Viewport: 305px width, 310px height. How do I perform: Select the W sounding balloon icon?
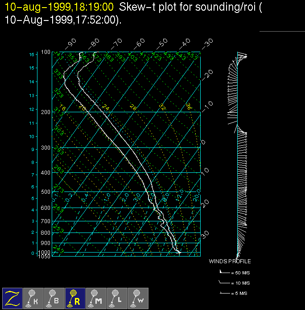[x=138, y=298]
